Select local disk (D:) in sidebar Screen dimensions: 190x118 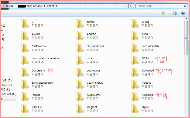(6, 85)
